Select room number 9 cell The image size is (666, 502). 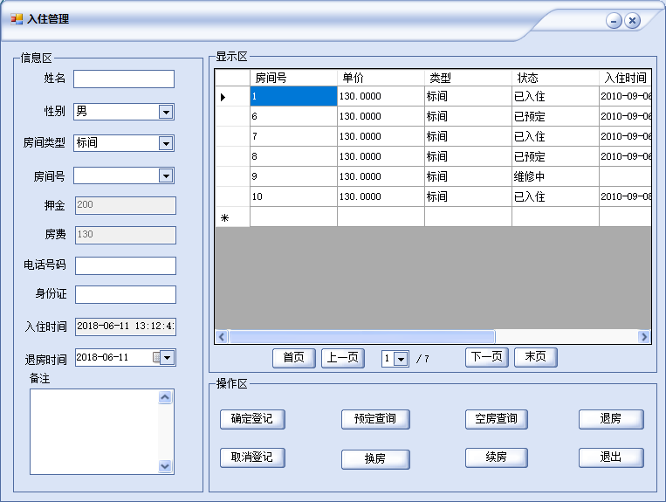tap(293, 176)
